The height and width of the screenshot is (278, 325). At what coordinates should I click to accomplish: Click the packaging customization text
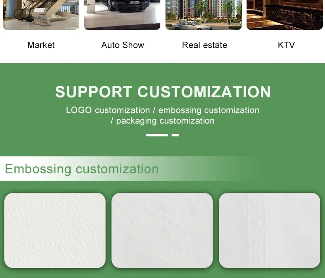pyautogui.click(x=165, y=121)
